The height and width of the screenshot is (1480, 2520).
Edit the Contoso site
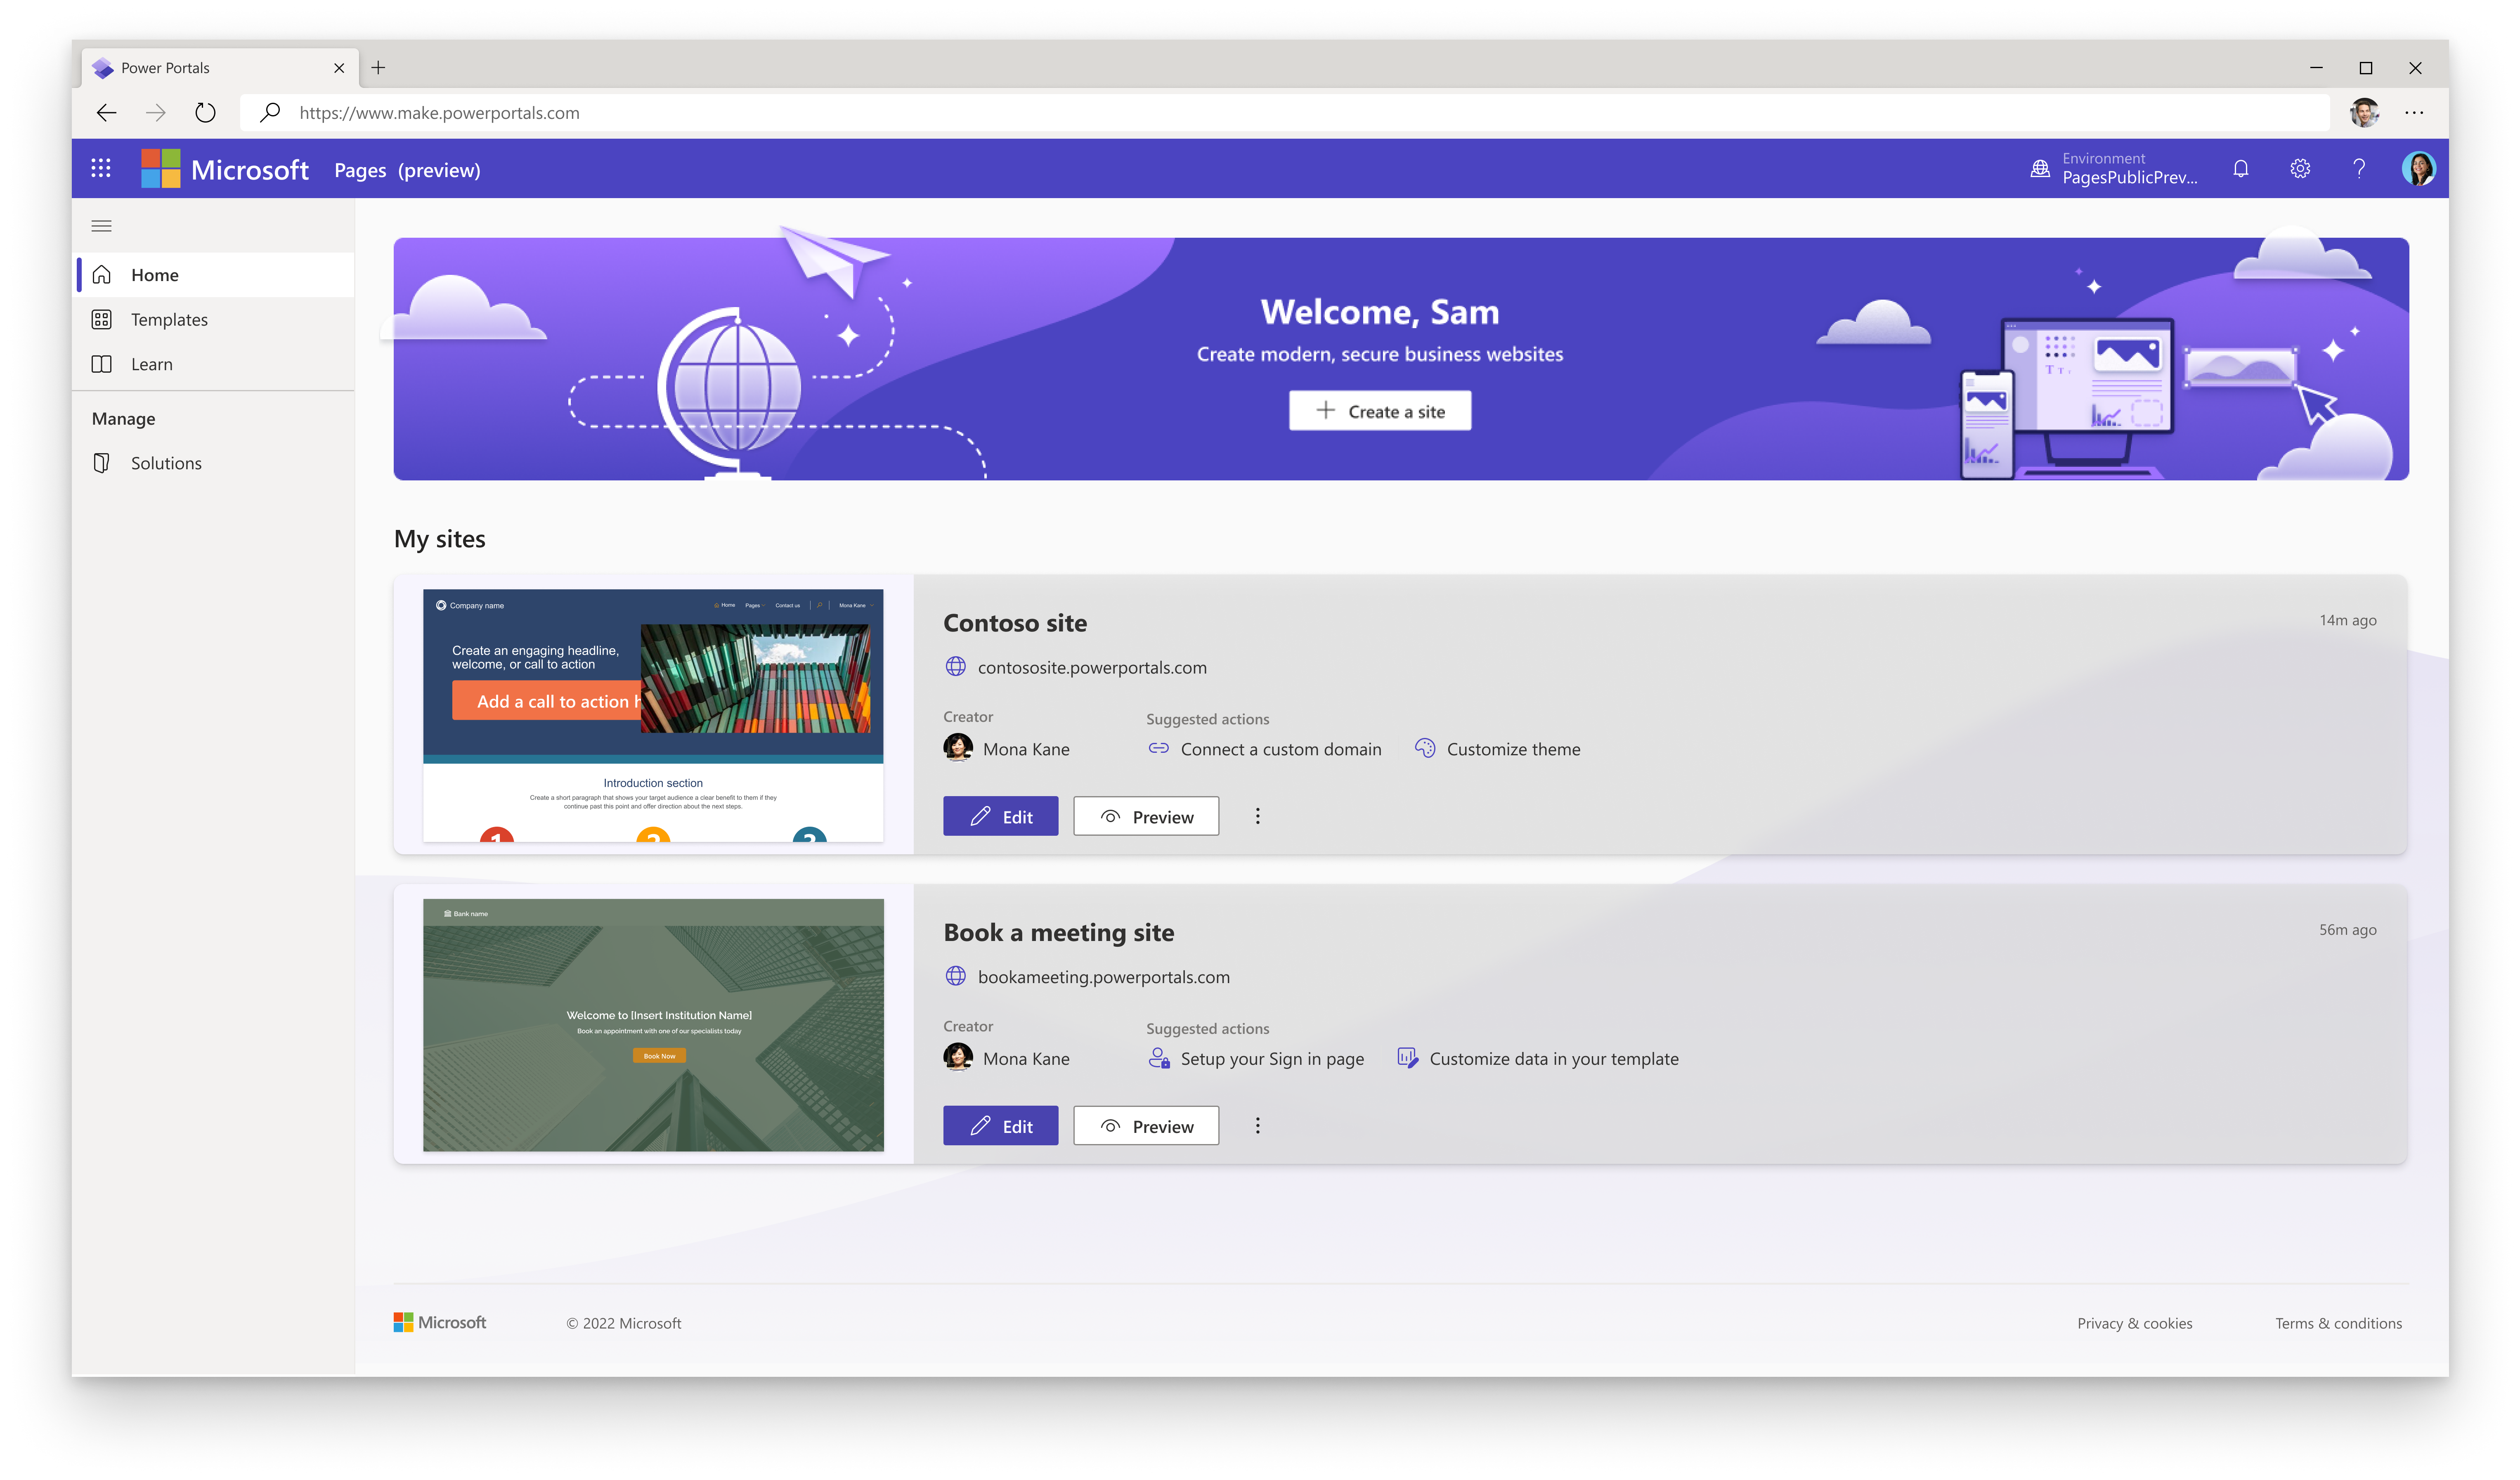point(1000,816)
